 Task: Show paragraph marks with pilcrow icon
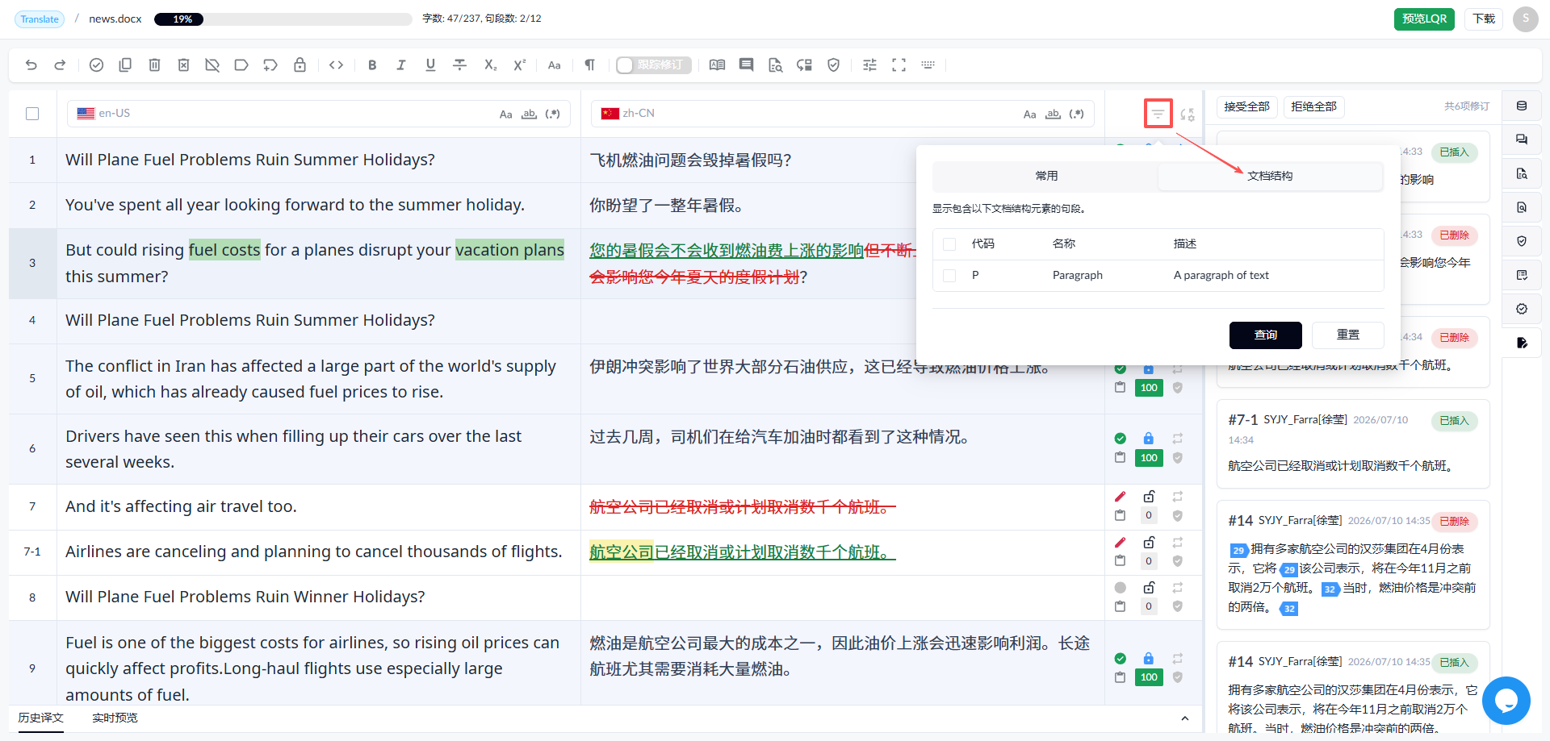point(590,65)
